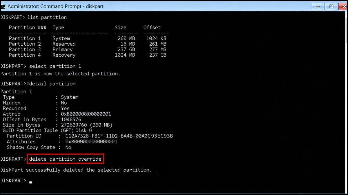Click the 'Hidden' detail label
This screenshot has width=348, height=195.
tap(12, 103)
